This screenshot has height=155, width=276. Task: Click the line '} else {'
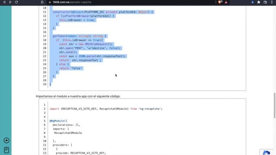pyautogui.click(x=63, y=64)
